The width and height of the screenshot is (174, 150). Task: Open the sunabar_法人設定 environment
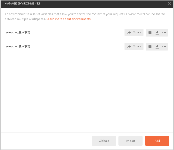click(18, 47)
